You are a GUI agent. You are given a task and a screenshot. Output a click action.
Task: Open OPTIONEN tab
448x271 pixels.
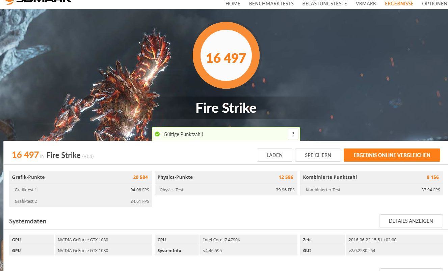(434, 4)
